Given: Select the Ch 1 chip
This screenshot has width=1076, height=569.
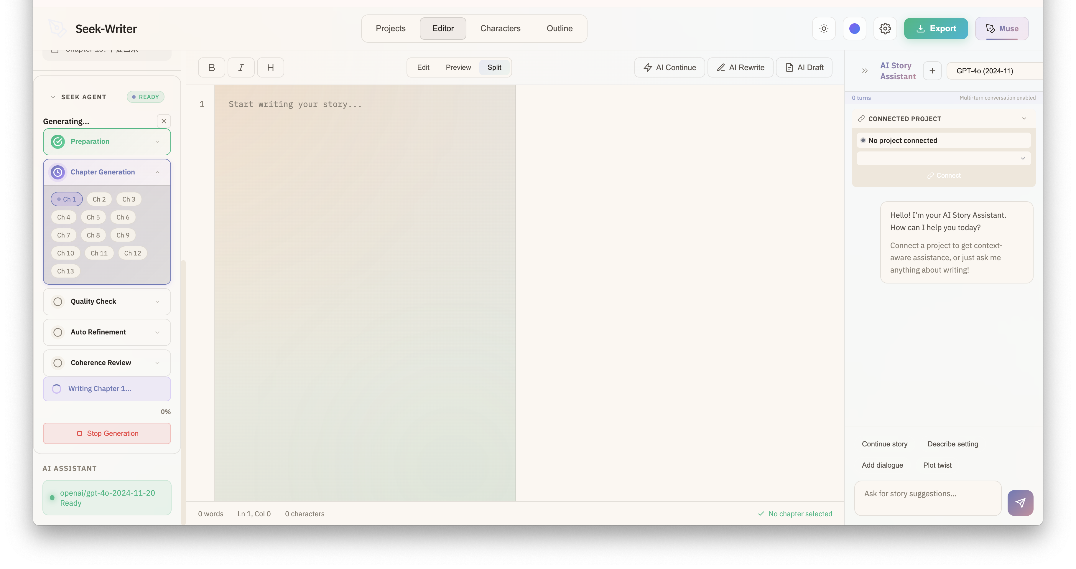Looking at the screenshot, I should [67, 199].
